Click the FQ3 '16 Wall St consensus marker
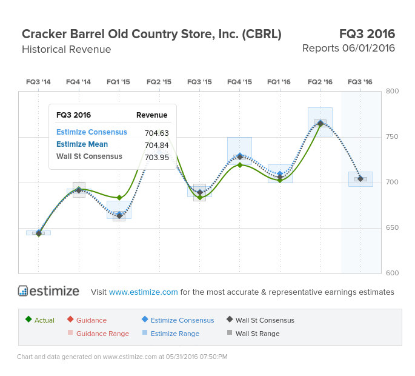The width and height of the screenshot is (415, 376). (x=360, y=179)
